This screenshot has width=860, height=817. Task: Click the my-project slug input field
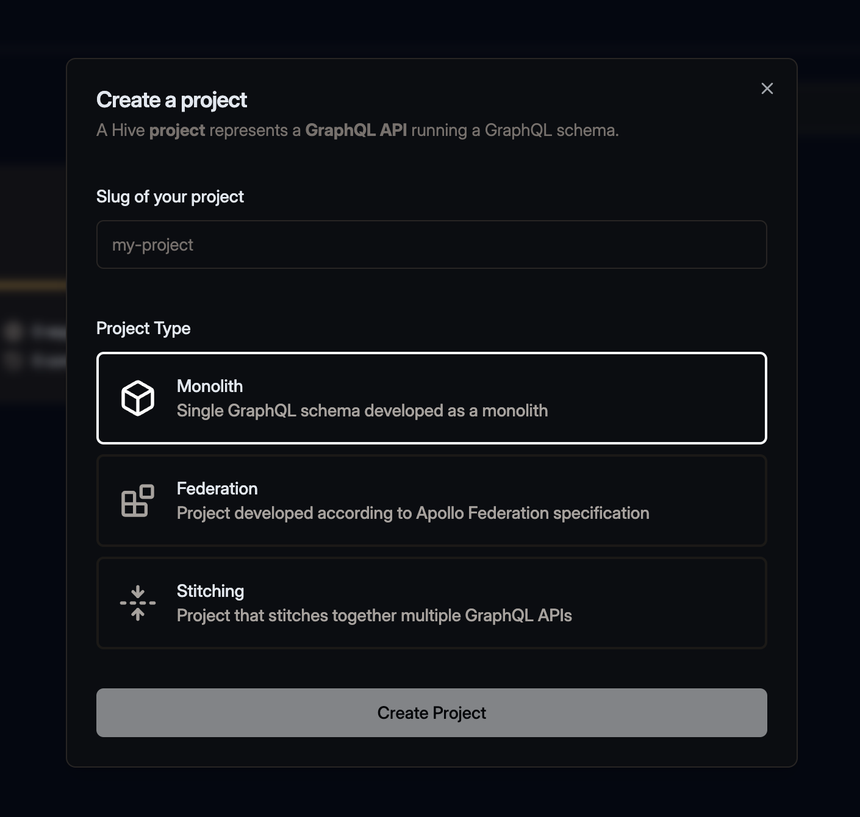(431, 244)
